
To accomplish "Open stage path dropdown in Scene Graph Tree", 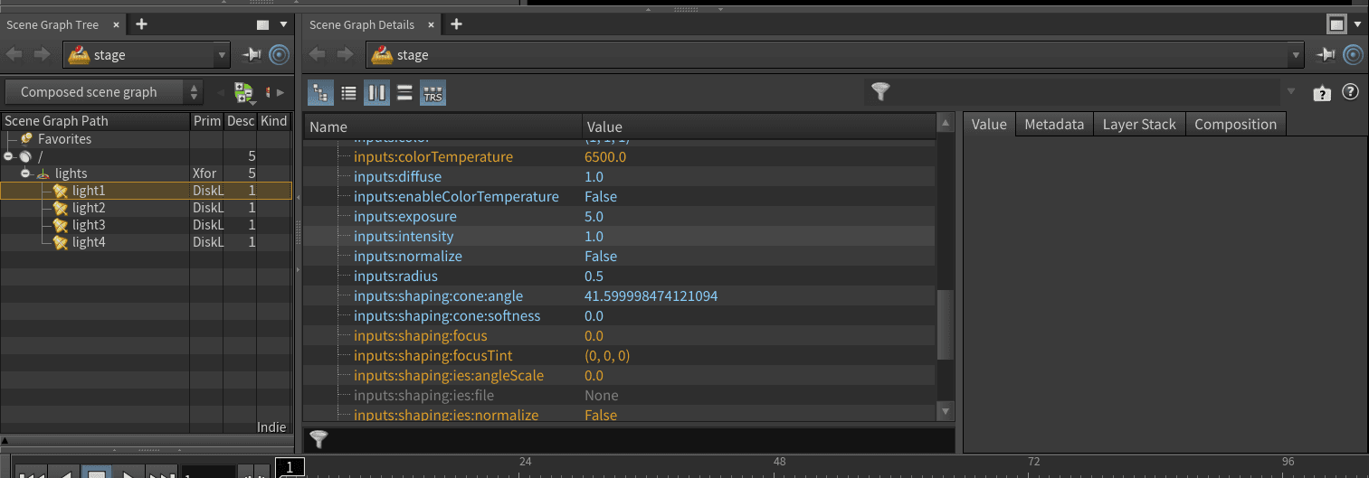I will [x=222, y=55].
